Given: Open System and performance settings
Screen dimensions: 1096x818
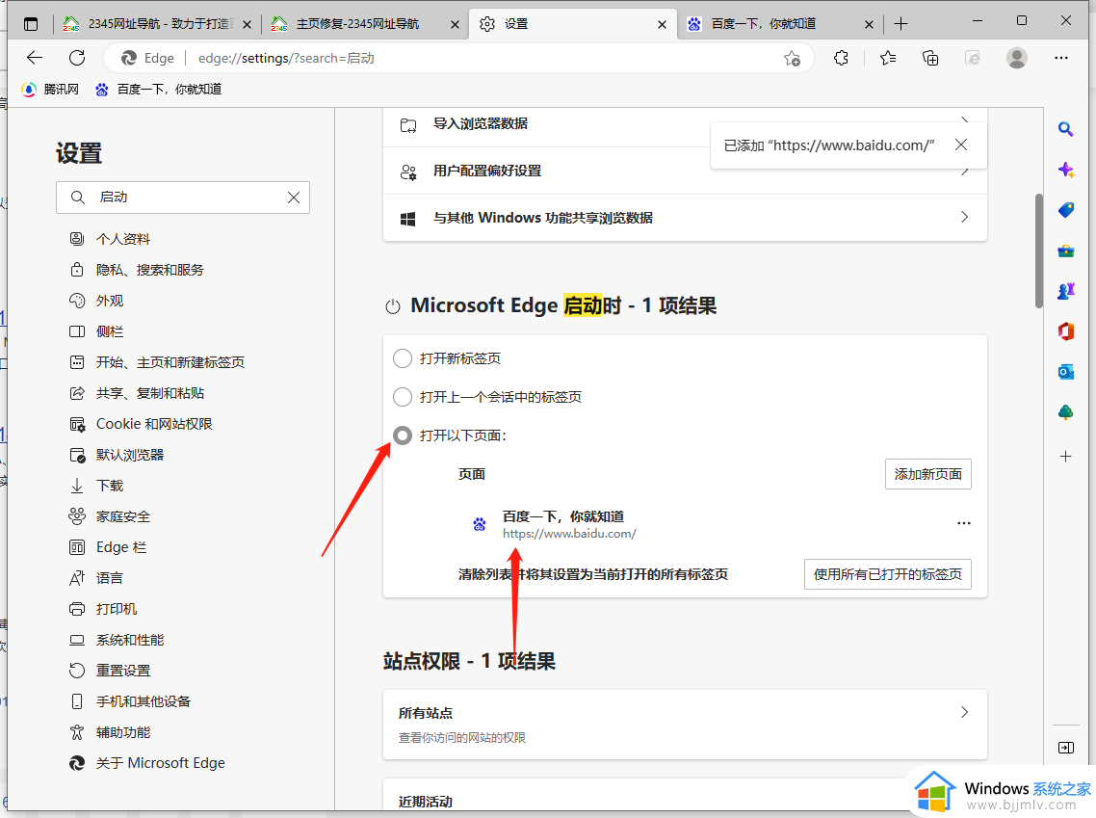Looking at the screenshot, I should point(116,640).
